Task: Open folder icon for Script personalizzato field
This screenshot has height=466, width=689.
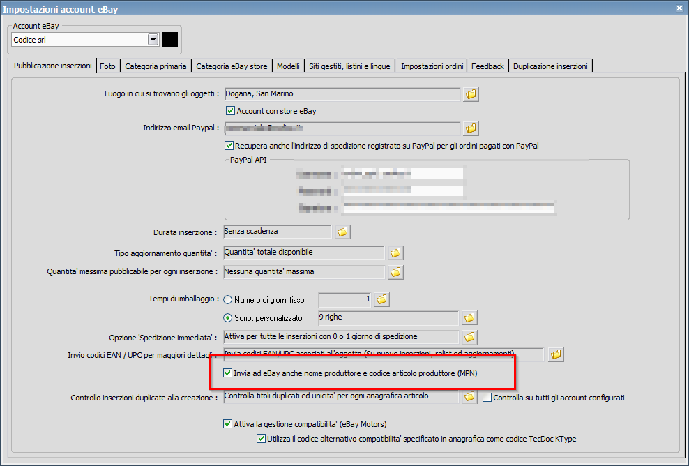Action: [469, 317]
